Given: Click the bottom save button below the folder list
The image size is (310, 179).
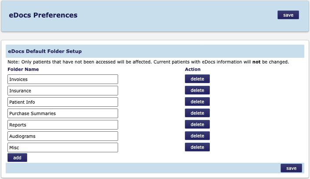Looking at the screenshot, I should click(291, 168).
